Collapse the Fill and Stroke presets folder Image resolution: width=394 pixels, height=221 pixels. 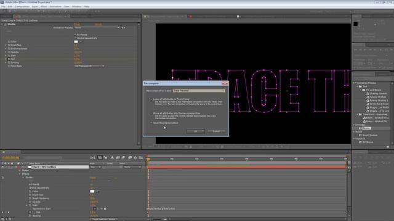pyautogui.click(x=361, y=90)
